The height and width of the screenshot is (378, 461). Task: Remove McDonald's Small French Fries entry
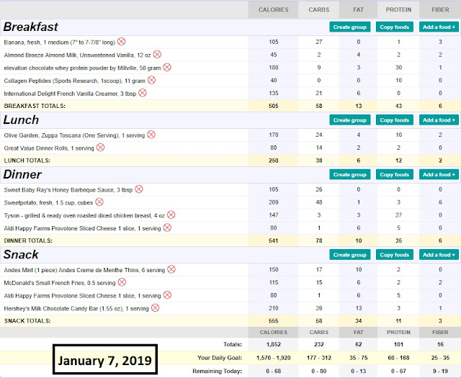122,282
